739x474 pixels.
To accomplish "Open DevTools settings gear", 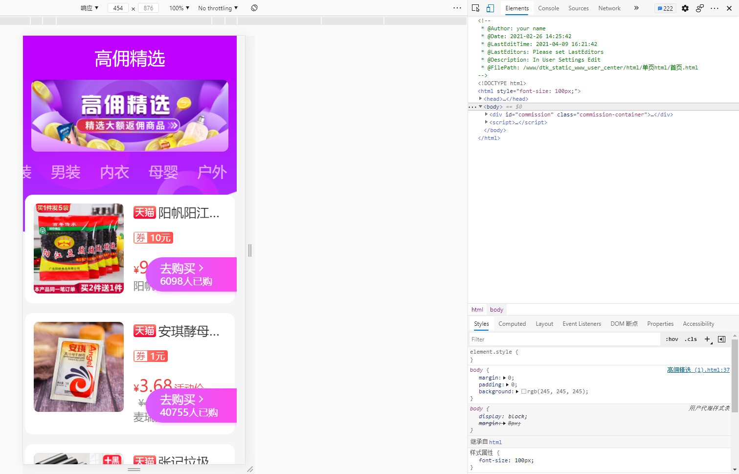I will pyautogui.click(x=685, y=8).
